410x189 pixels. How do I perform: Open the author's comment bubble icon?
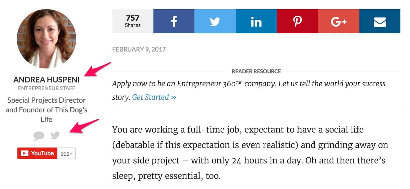click(x=39, y=135)
